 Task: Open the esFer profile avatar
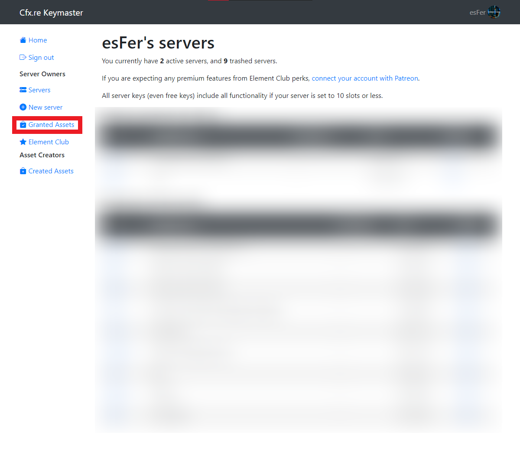point(494,12)
